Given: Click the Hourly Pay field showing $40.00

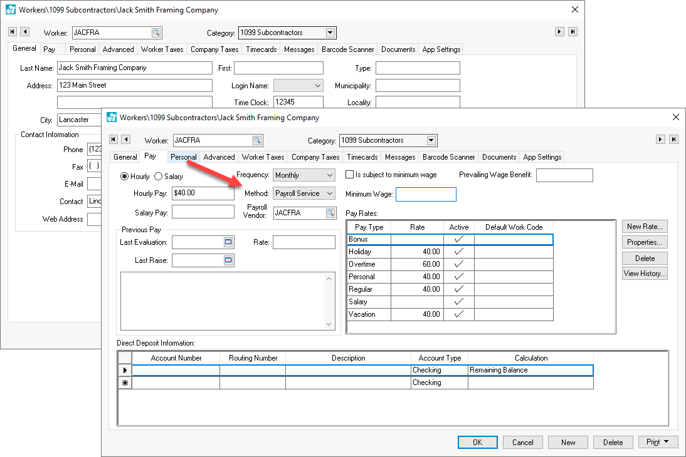Looking at the screenshot, I should pos(202,193).
